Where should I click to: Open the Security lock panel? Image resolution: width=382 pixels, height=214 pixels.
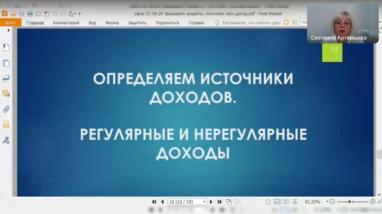[x=6, y=124]
